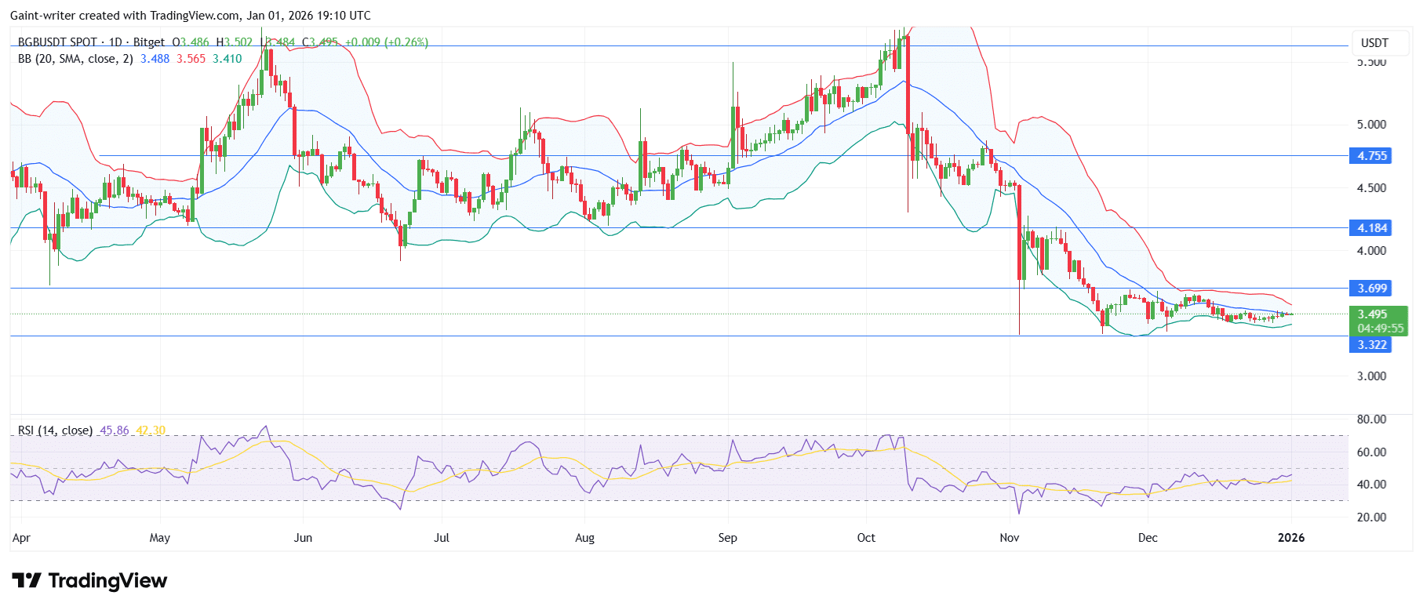Select the 4.755 horizontal line price label
The width and height of the screenshot is (1423, 610).
pyautogui.click(x=1372, y=156)
